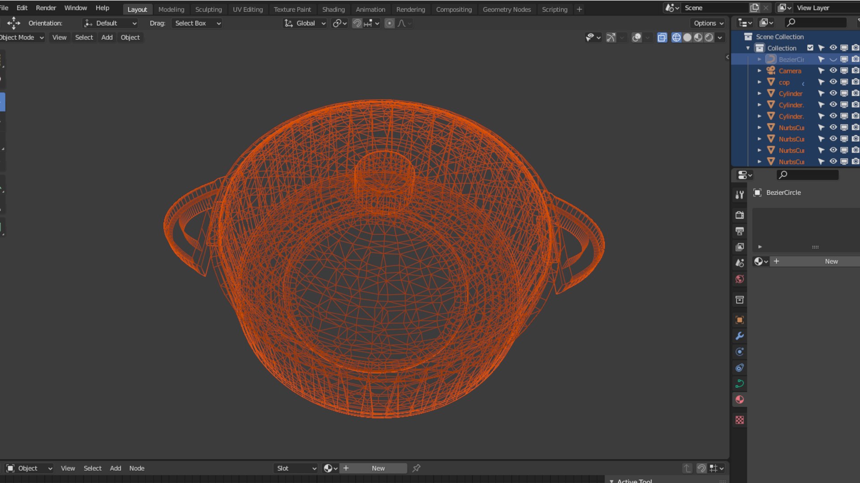Open the Orientation Default dropdown
Viewport: 860px width, 483px height.
pos(110,23)
